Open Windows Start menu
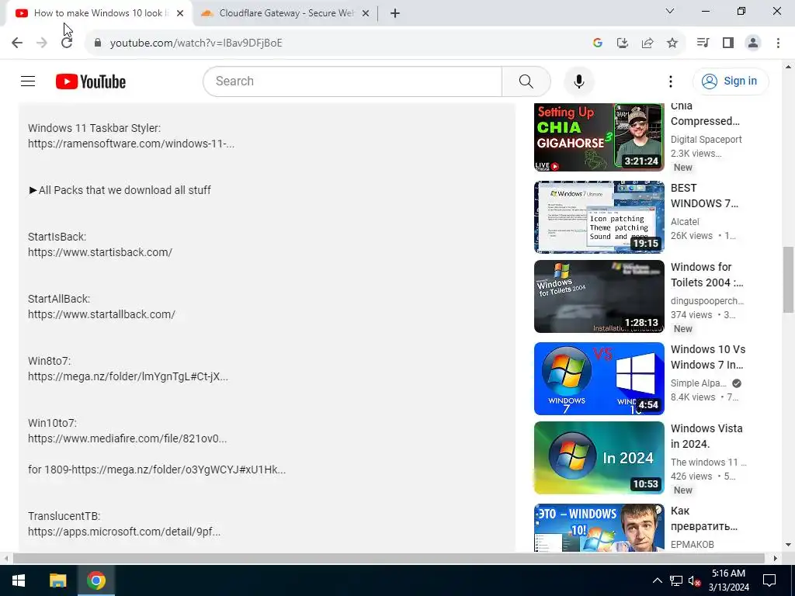 click(19, 580)
